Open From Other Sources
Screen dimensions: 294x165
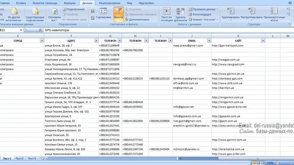[x=14, y=14]
